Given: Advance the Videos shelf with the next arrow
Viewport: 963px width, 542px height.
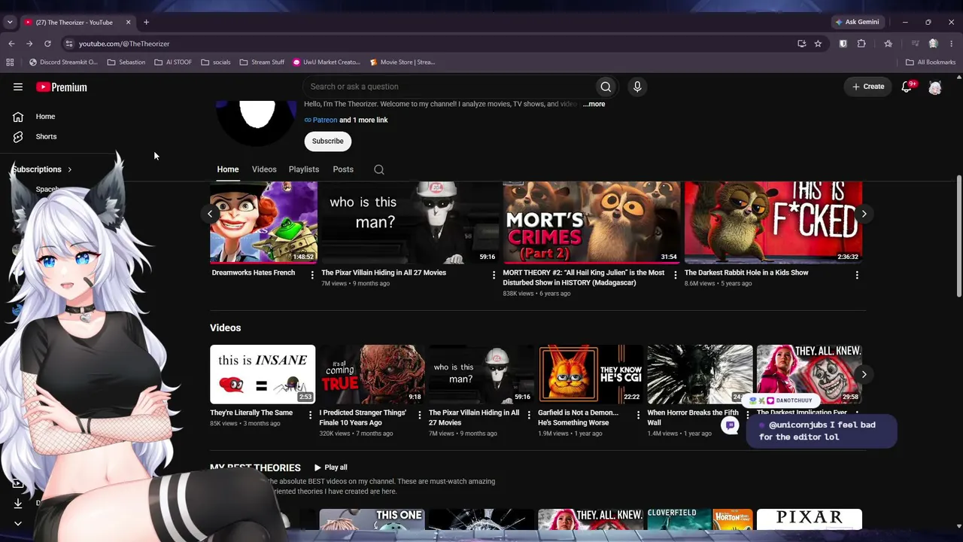Looking at the screenshot, I should [864, 374].
